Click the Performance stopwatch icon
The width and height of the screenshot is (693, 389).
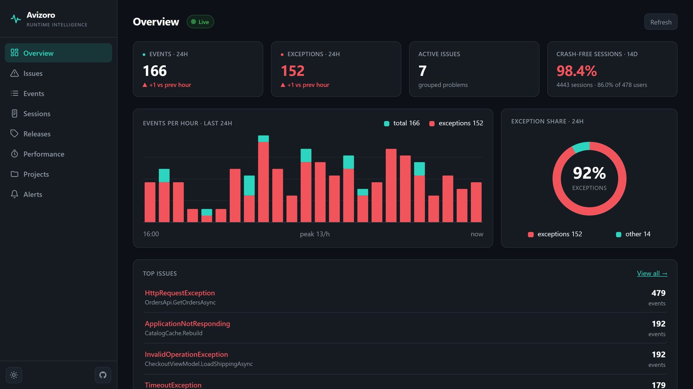[x=15, y=154]
